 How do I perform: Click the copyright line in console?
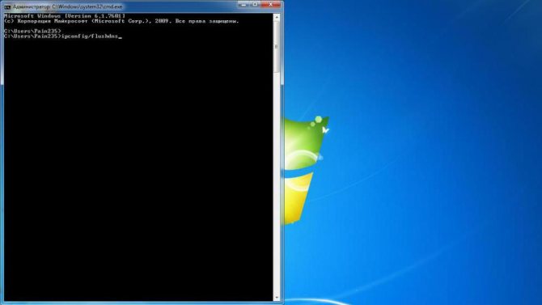[x=121, y=21]
